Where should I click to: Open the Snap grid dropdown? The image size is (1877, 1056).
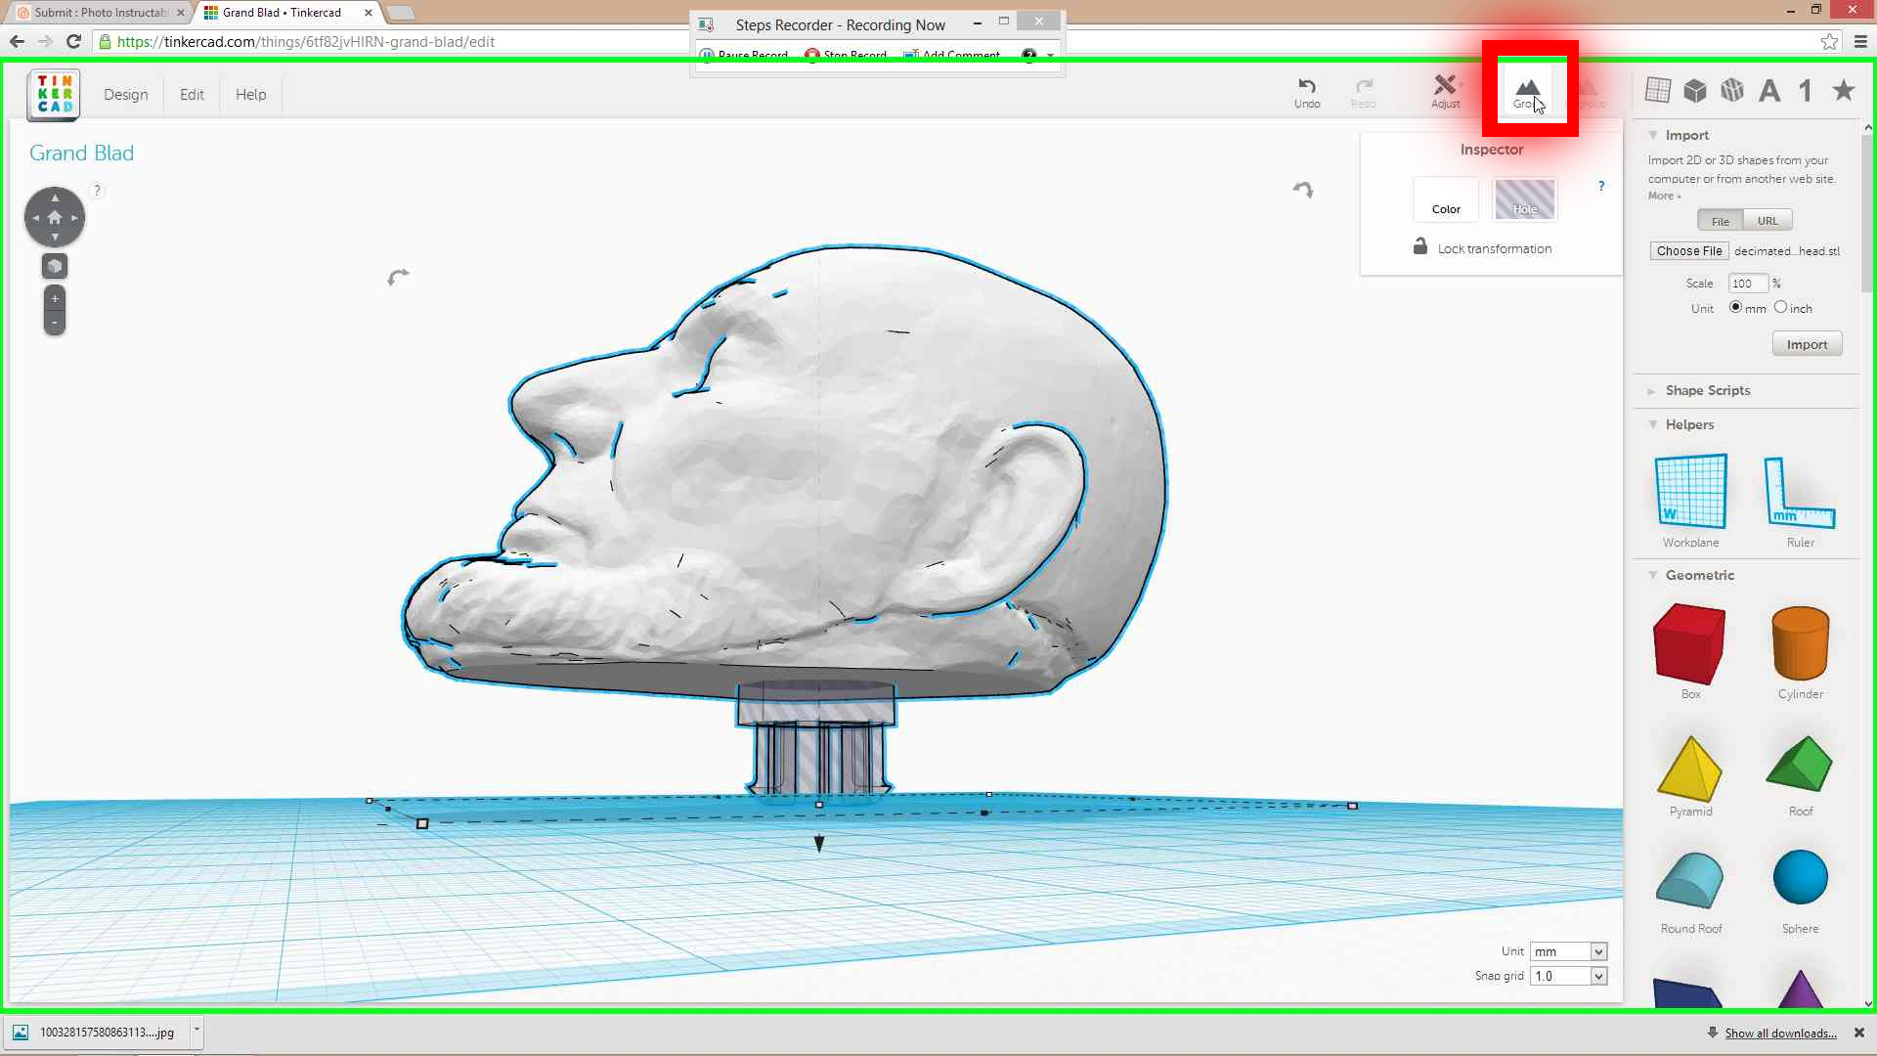click(x=1570, y=976)
